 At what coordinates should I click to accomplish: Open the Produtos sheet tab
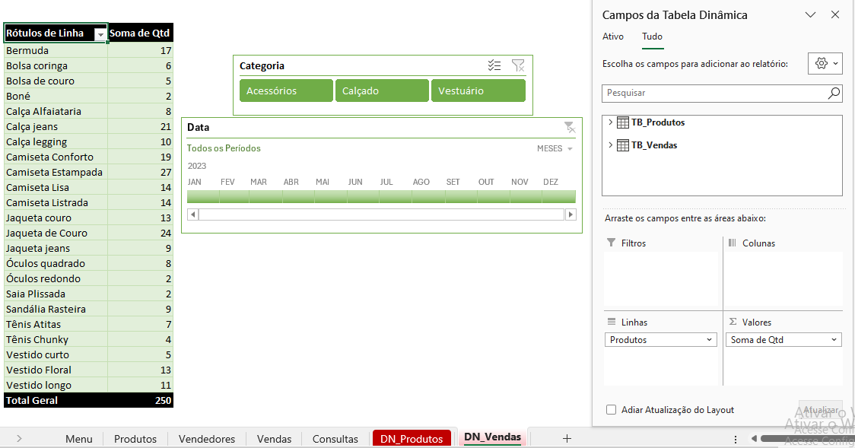pos(135,439)
